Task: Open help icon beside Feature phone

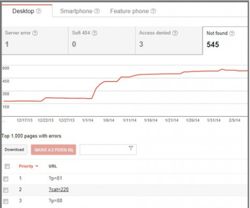Action: coord(153,11)
